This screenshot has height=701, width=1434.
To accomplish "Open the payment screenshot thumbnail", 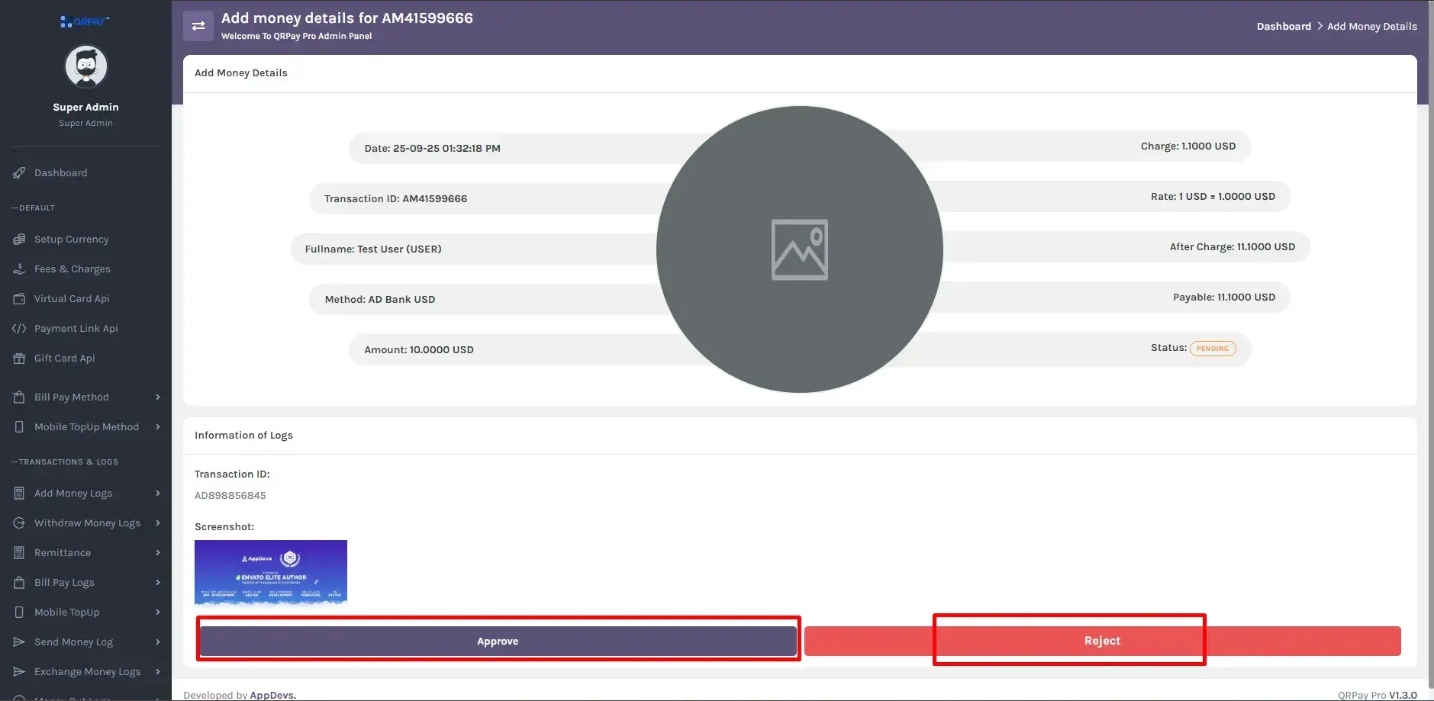I will 271,573.
